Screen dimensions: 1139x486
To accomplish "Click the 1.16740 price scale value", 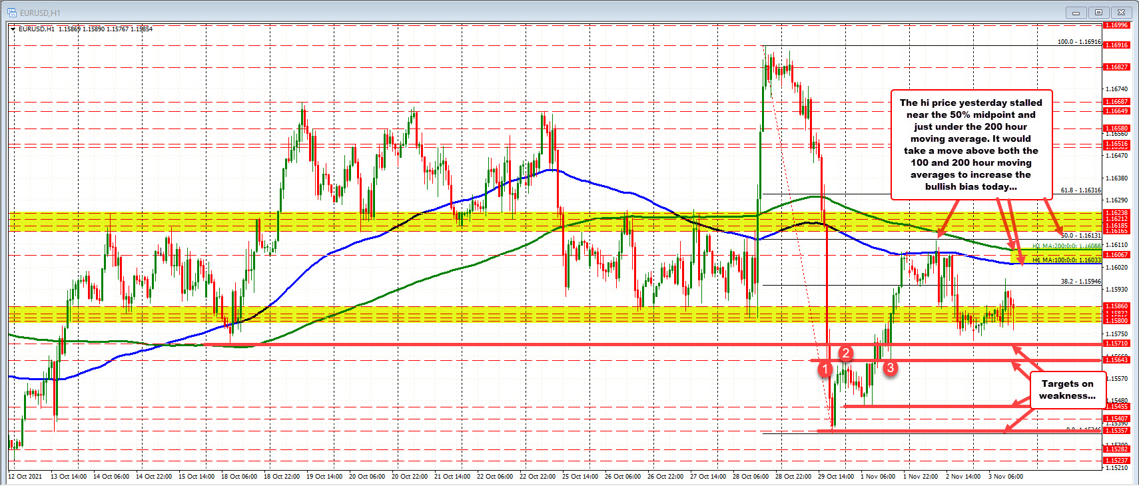I will 1117,89.
